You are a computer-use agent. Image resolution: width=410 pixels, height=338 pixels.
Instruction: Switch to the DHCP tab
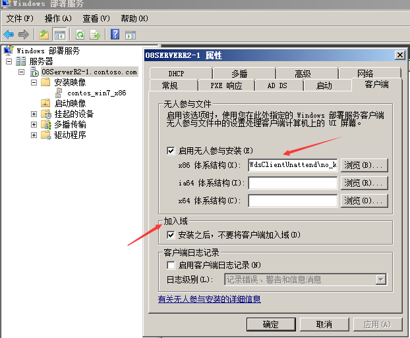(181, 74)
